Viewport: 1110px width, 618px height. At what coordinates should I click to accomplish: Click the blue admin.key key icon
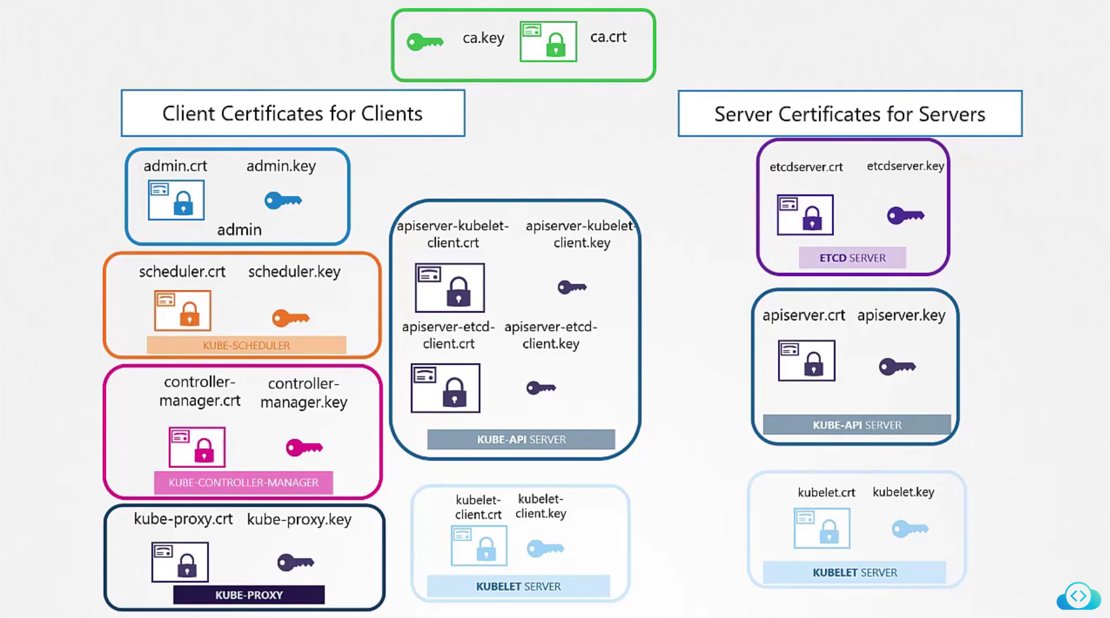(x=283, y=201)
